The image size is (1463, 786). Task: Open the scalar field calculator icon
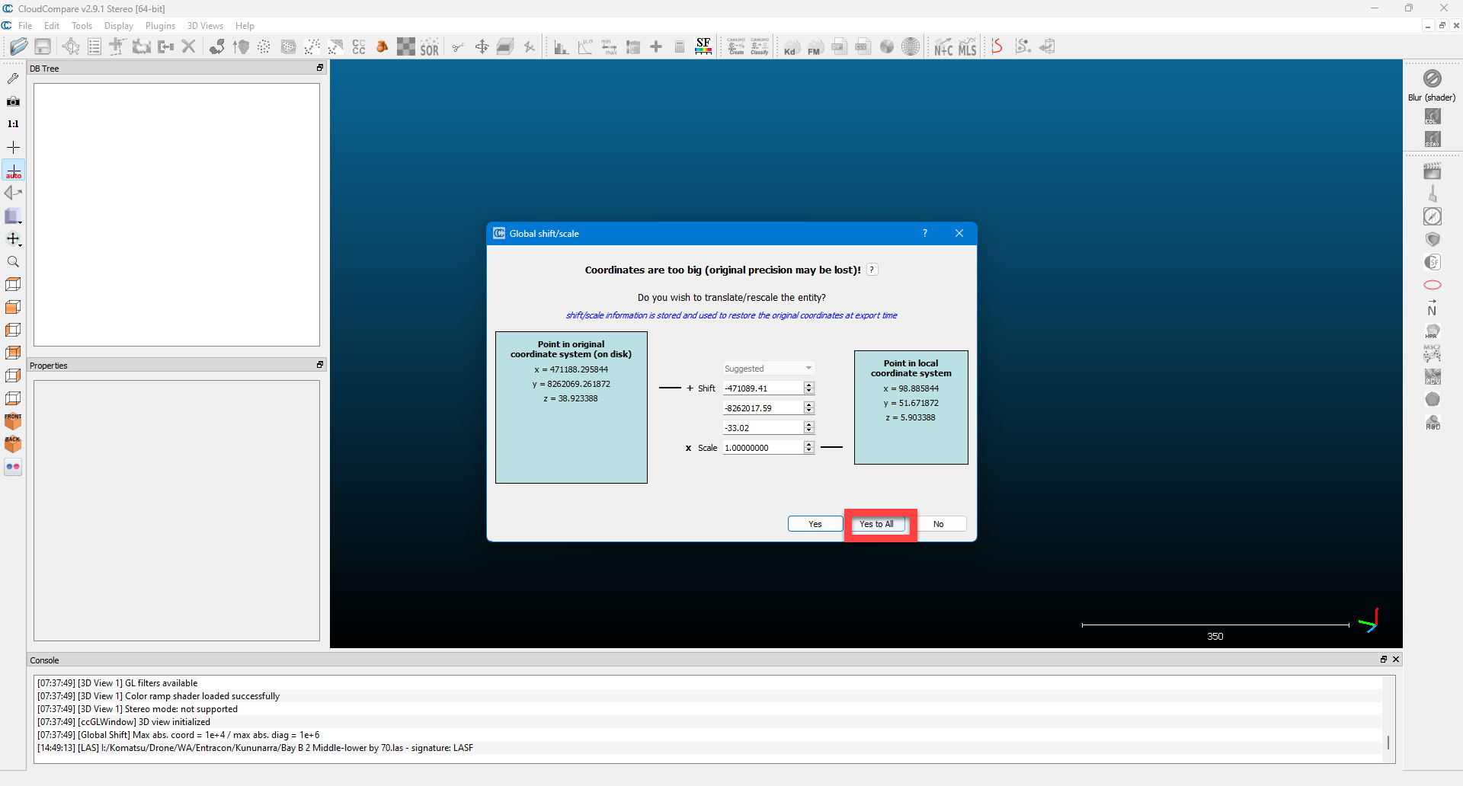point(680,46)
